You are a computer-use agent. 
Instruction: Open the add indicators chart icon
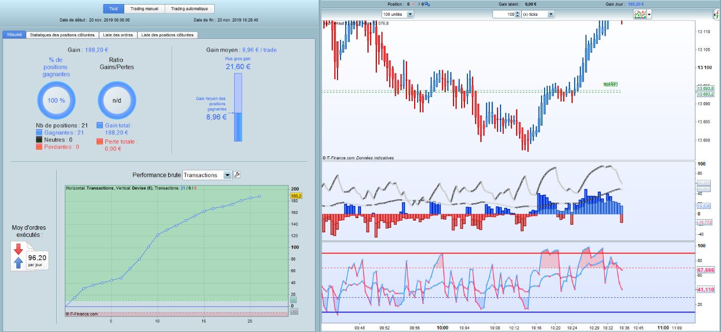(x=639, y=15)
